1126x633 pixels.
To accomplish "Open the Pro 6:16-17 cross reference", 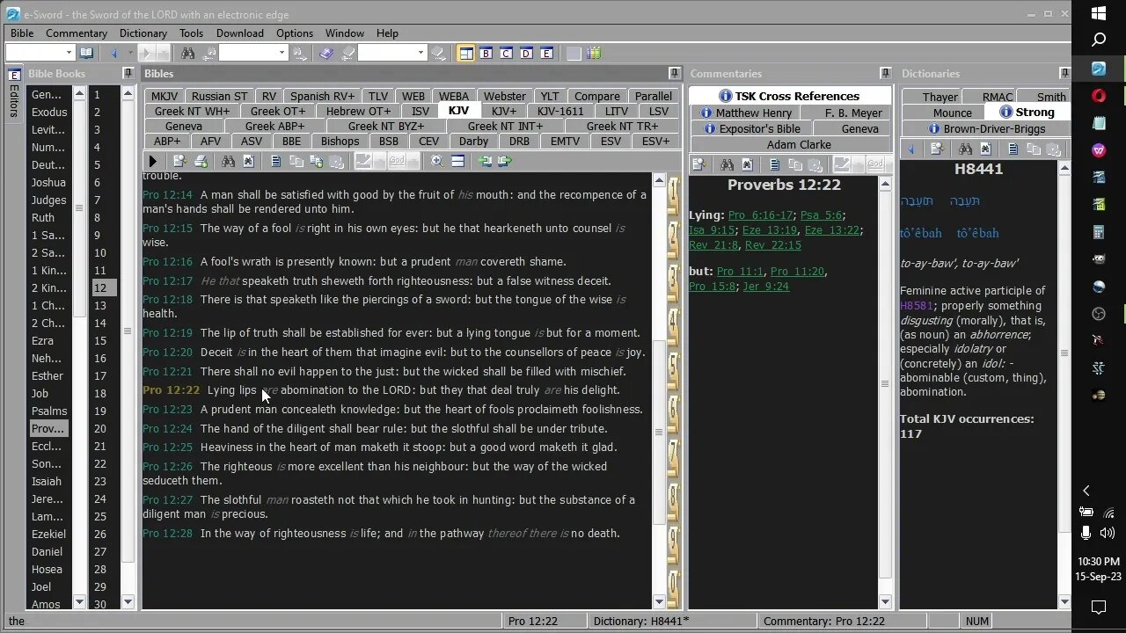I will (760, 215).
